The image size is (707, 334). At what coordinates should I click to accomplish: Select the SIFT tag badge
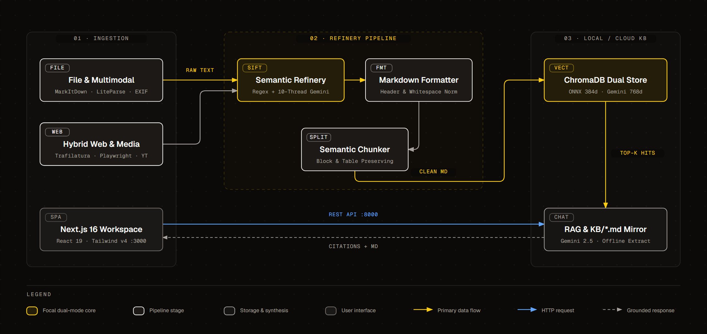click(x=255, y=68)
